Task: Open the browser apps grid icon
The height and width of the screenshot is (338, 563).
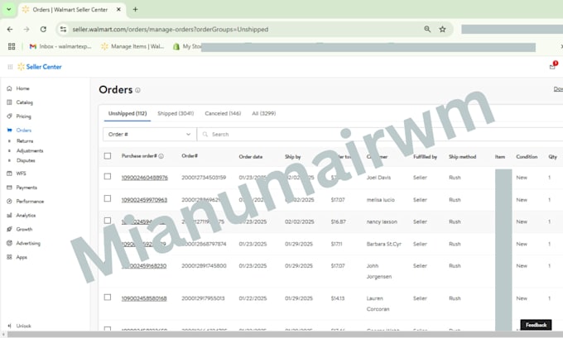Action: (12, 46)
